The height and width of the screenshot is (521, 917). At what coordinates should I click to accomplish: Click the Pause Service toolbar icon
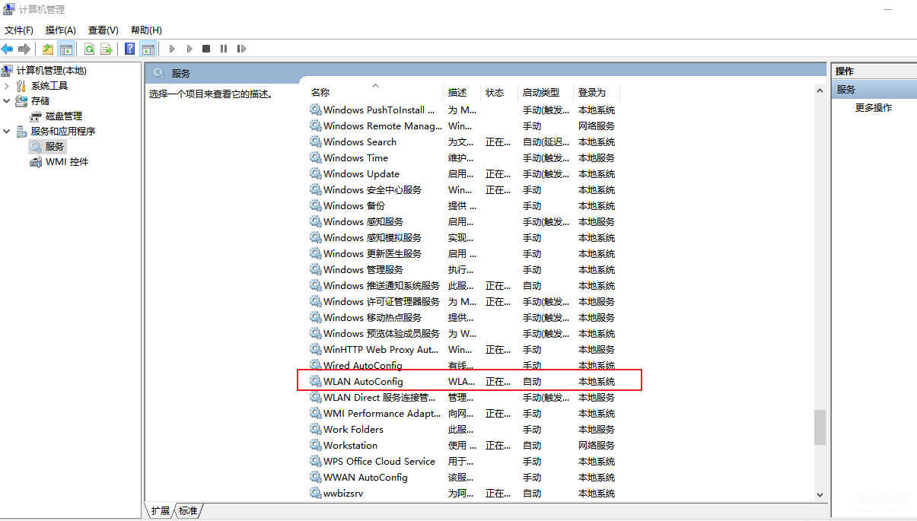click(224, 49)
